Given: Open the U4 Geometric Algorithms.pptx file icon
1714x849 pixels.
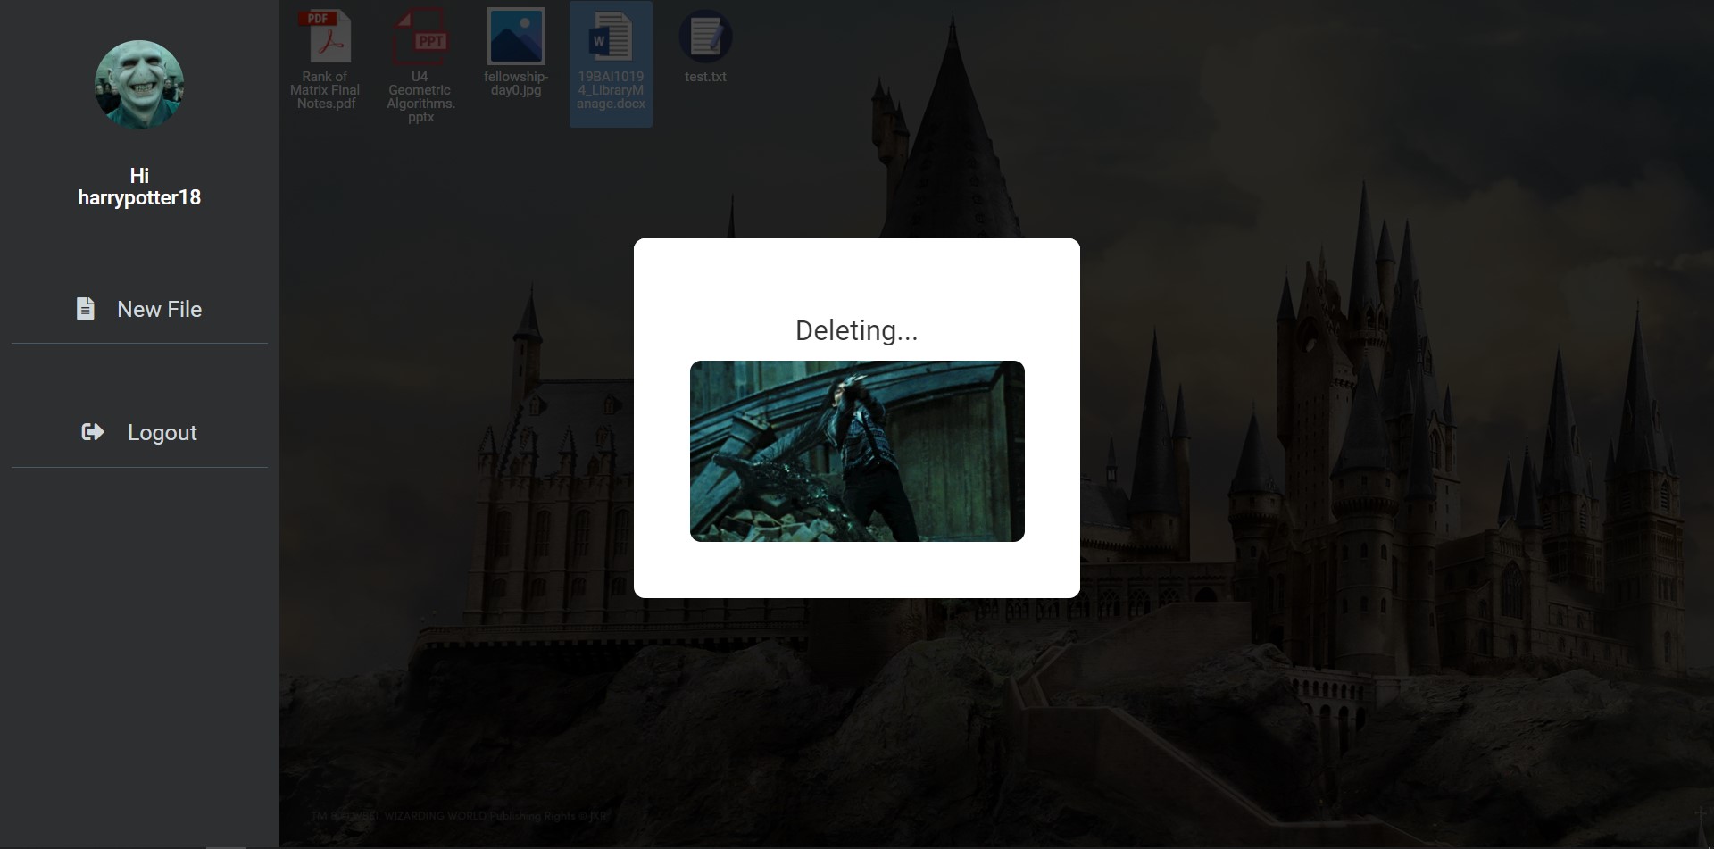Looking at the screenshot, I should [x=420, y=37].
